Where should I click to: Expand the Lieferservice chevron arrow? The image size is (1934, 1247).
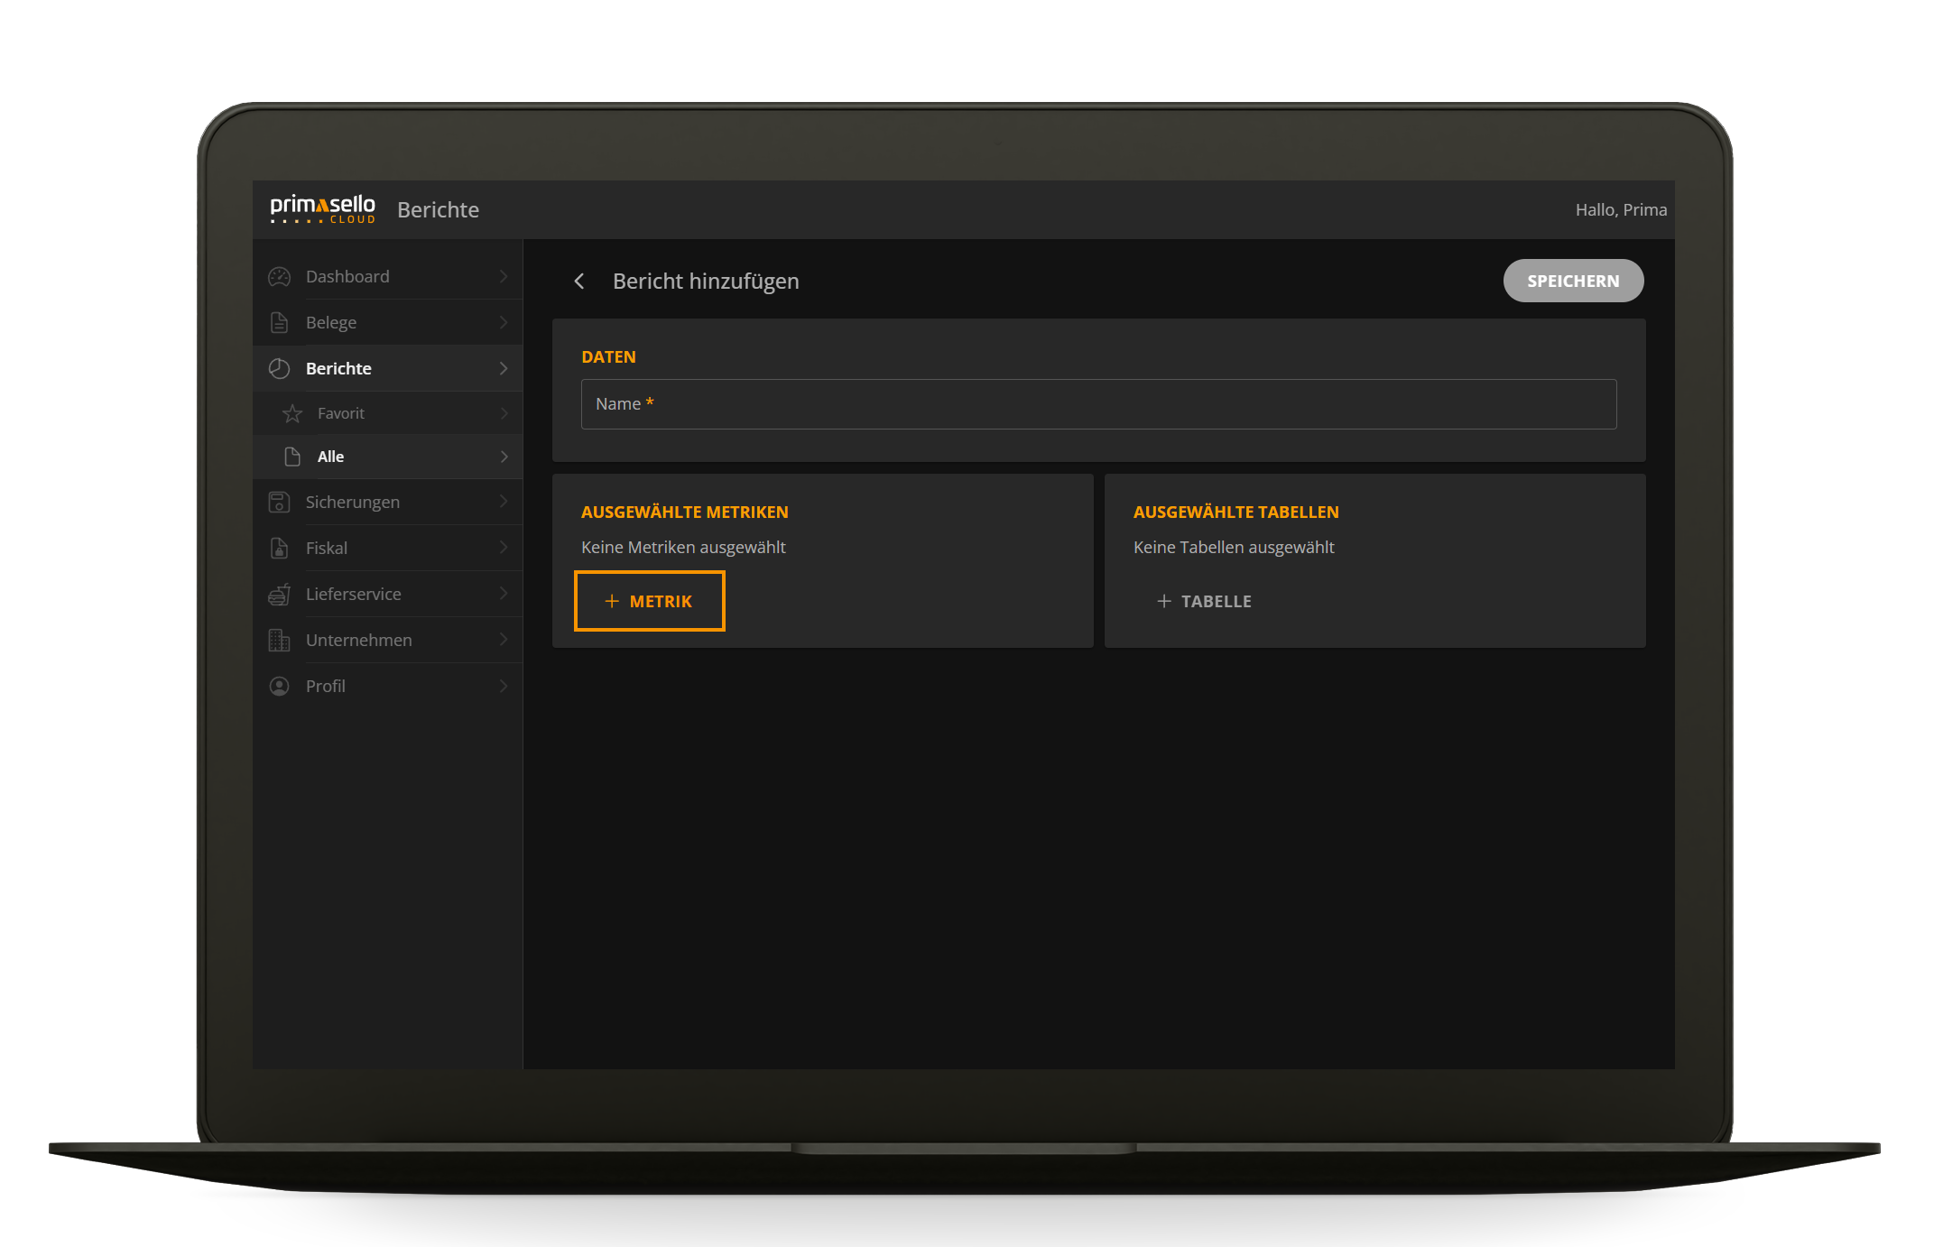coord(504,594)
